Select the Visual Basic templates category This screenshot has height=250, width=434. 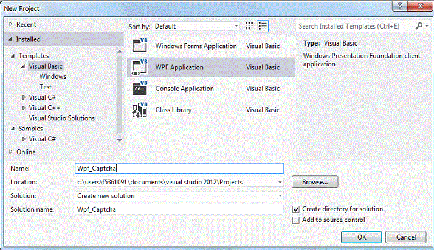[x=46, y=66]
